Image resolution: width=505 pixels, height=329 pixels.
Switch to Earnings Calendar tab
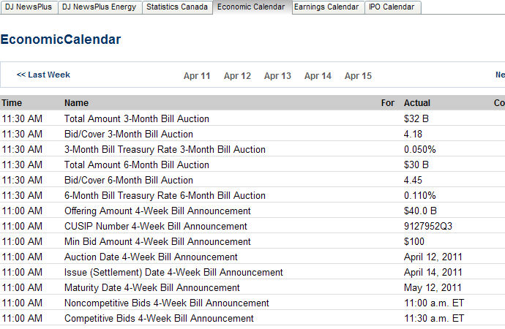tap(326, 7)
